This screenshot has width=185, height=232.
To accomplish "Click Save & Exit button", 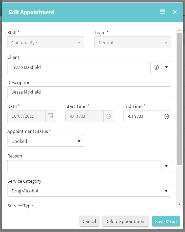I will (166, 221).
